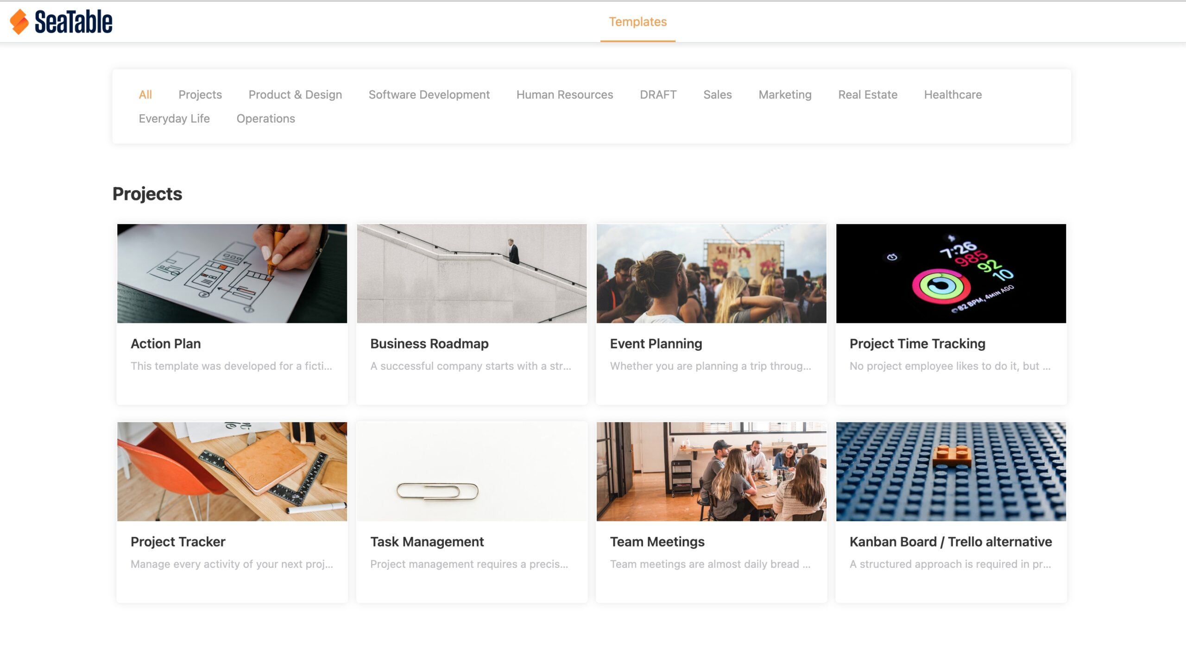Open the Templates tab

pyautogui.click(x=637, y=22)
